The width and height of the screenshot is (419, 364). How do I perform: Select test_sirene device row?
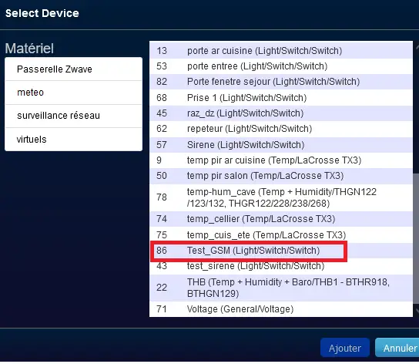pos(281,266)
